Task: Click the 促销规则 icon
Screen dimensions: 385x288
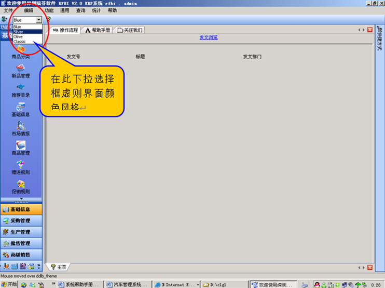Action: click(x=21, y=187)
